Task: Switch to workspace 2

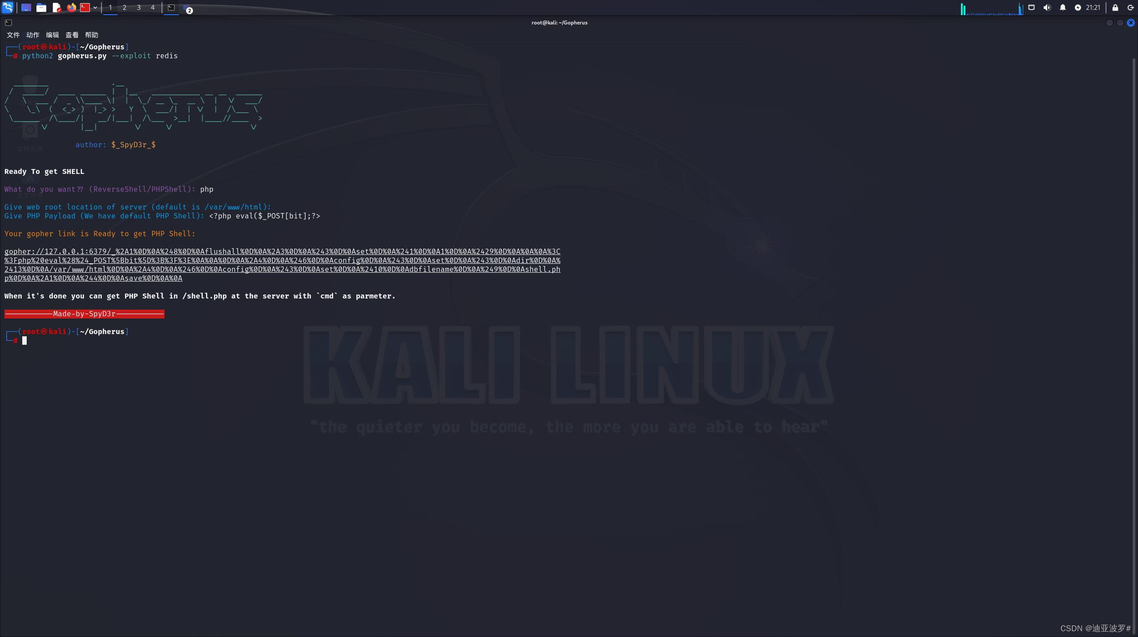Action: 125,8
